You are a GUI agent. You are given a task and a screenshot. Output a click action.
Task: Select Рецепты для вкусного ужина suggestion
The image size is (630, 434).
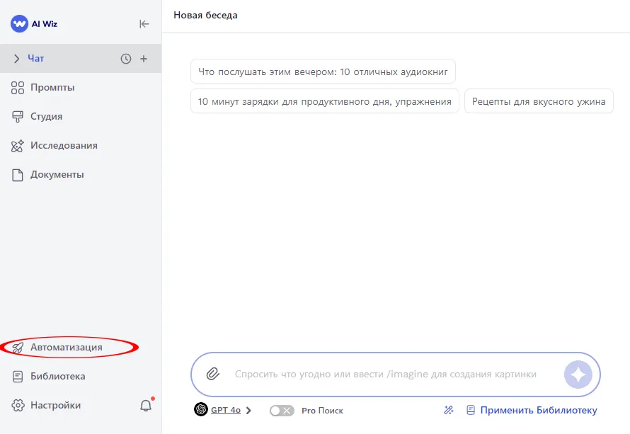[x=539, y=101]
